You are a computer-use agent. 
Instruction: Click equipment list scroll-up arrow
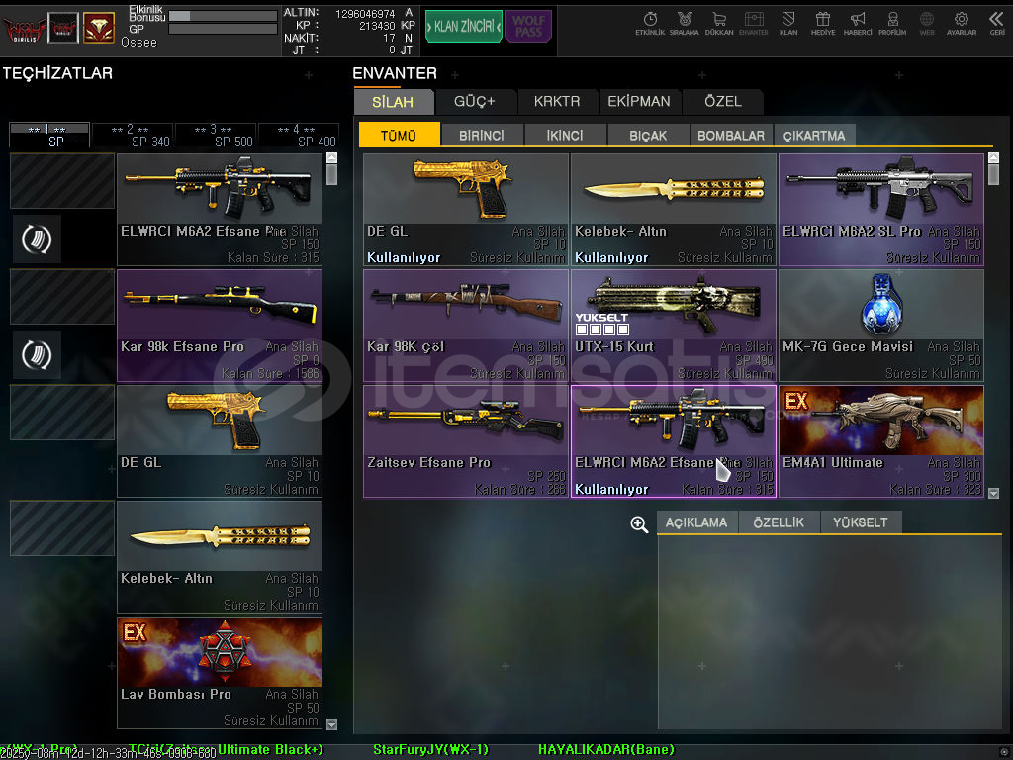click(332, 157)
